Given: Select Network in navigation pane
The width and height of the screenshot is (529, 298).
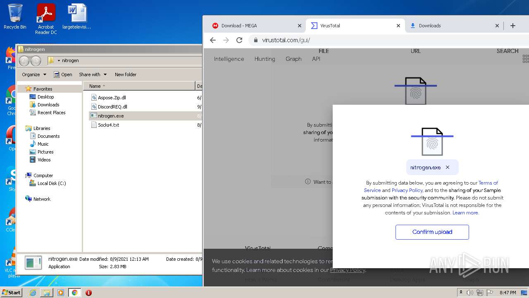Looking at the screenshot, I should pos(42,199).
